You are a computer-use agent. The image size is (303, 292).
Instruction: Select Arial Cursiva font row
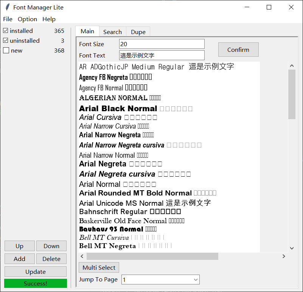point(118,117)
